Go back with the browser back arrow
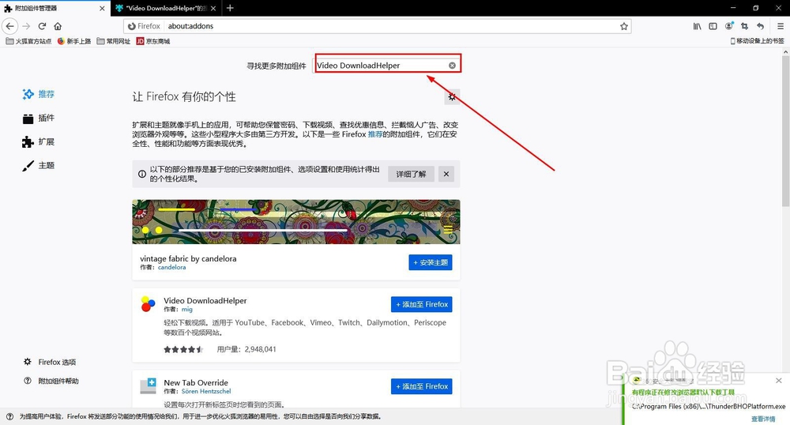The width and height of the screenshot is (790, 425). pyautogui.click(x=10, y=26)
